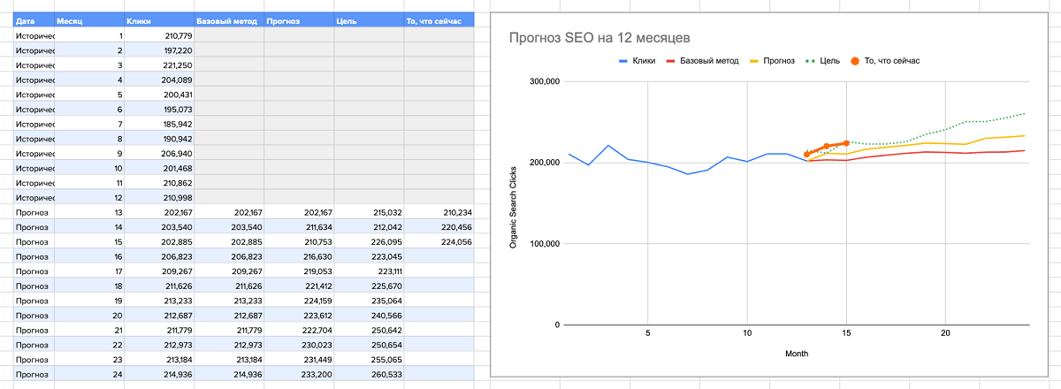Click the green dotted Цель legend marker

[811, 61]
